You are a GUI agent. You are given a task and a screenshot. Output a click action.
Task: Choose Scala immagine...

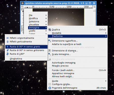point(77,54)
